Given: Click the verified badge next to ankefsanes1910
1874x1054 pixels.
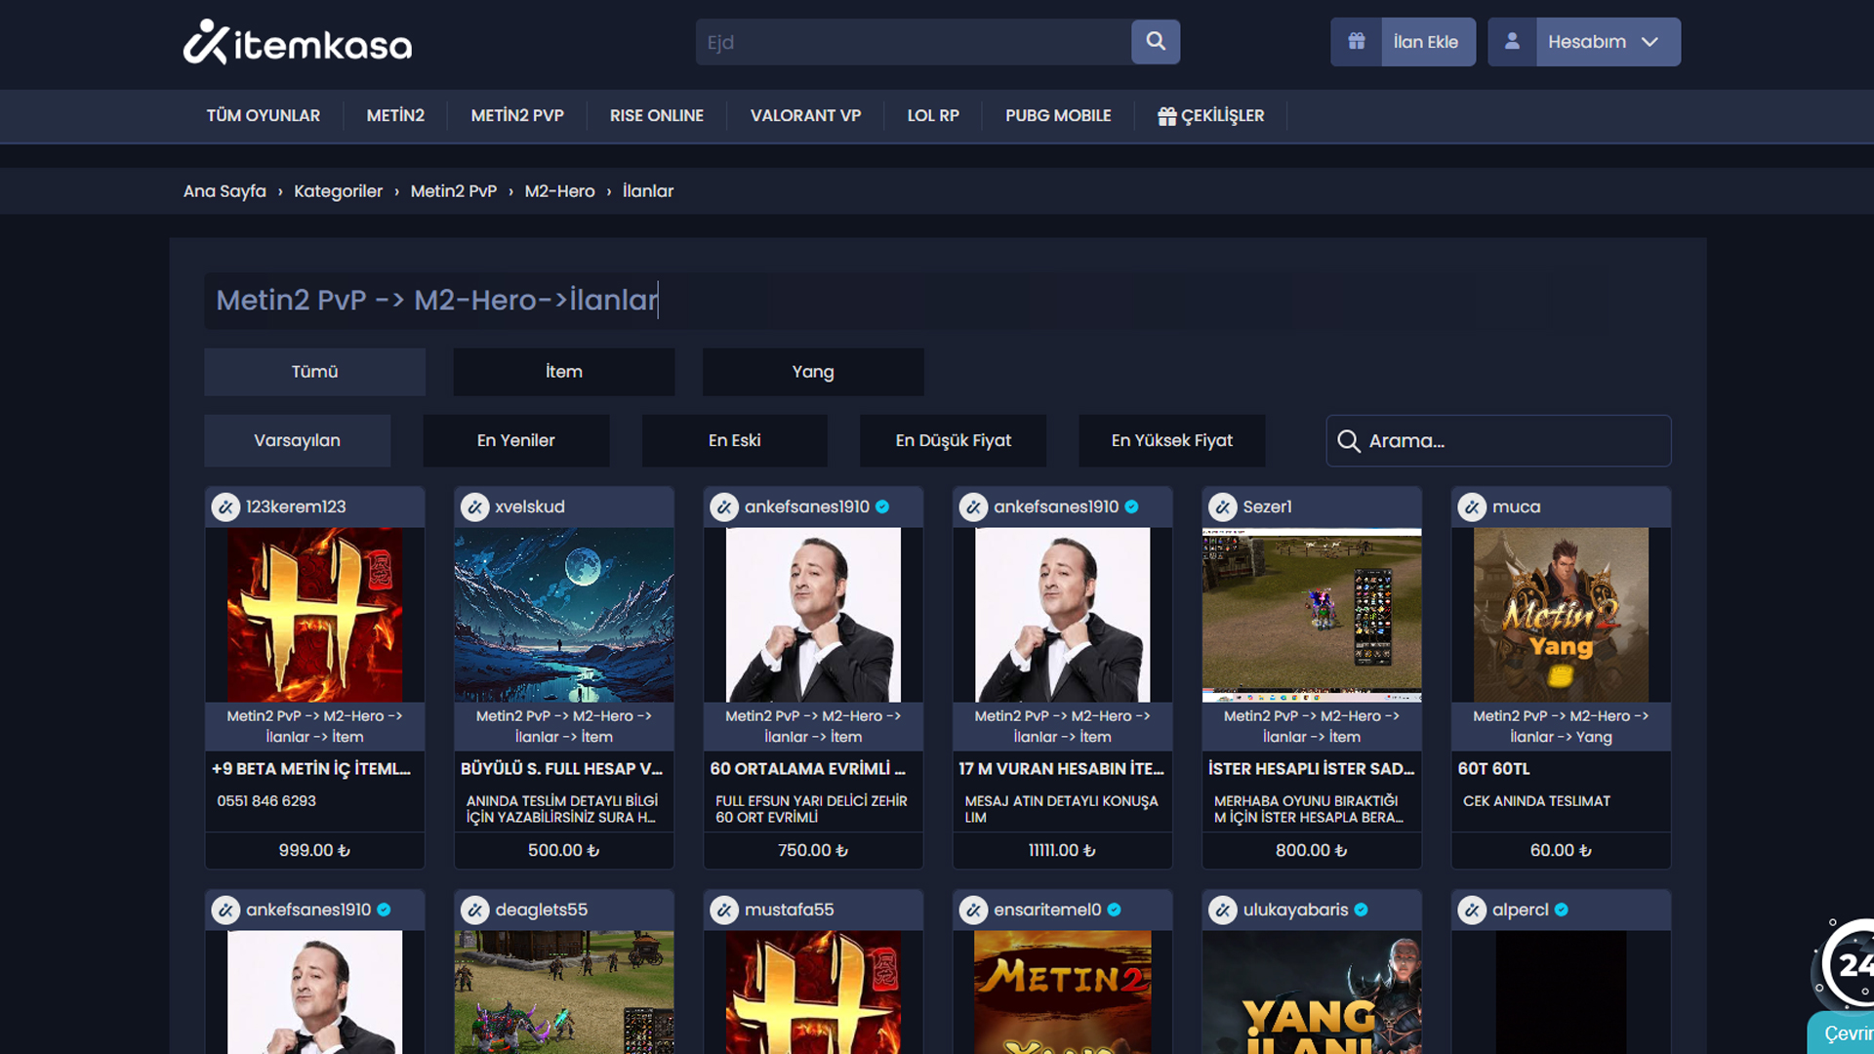Looking at the screenshot, I should (882, 507).
